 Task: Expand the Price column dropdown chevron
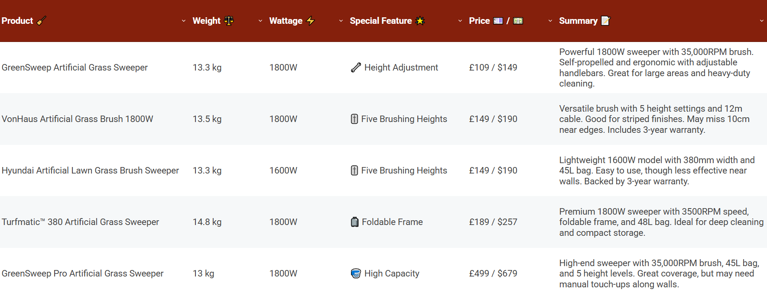pyautogui.click(x=550, y=21)
